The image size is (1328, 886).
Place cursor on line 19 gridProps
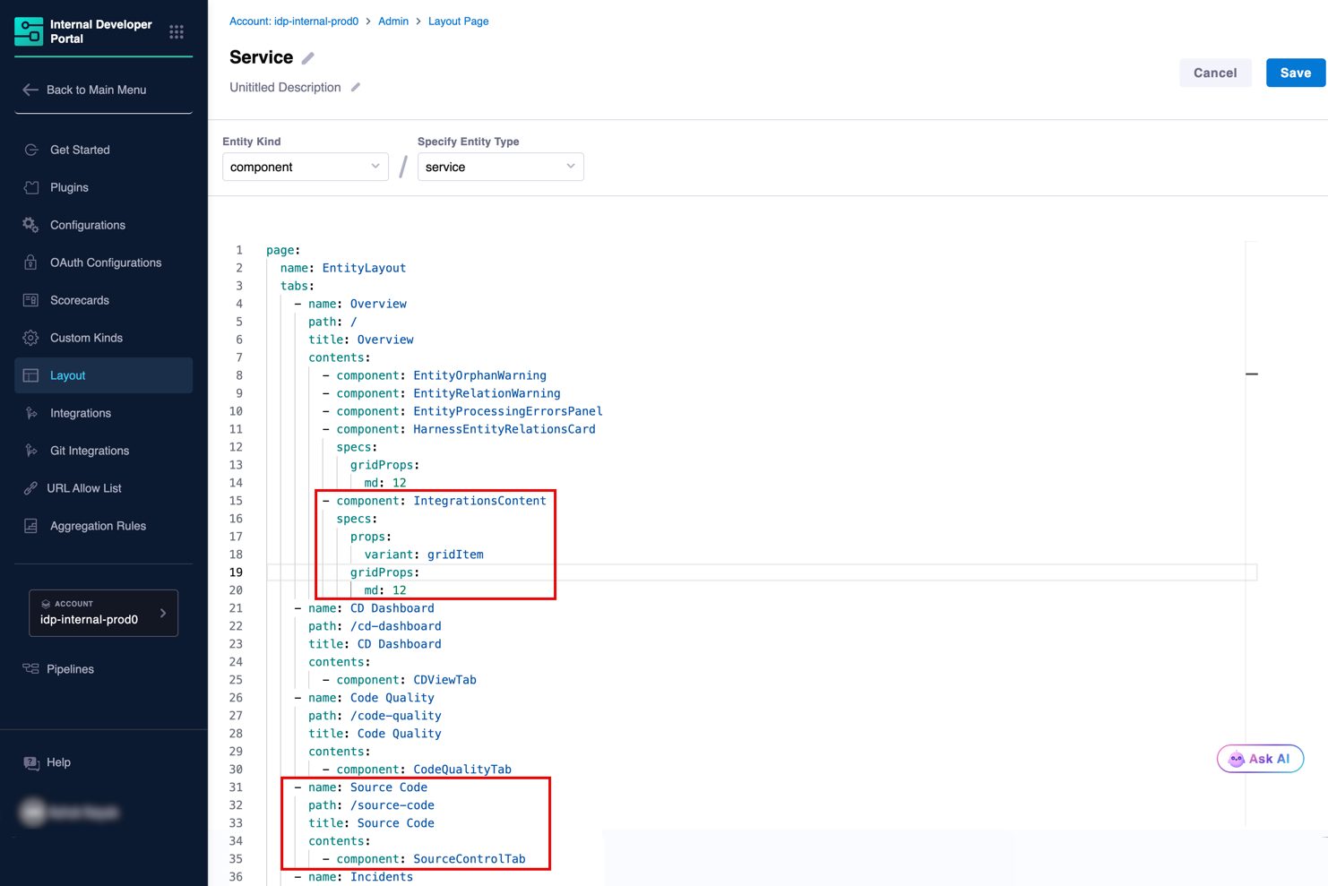click(384, 572)
